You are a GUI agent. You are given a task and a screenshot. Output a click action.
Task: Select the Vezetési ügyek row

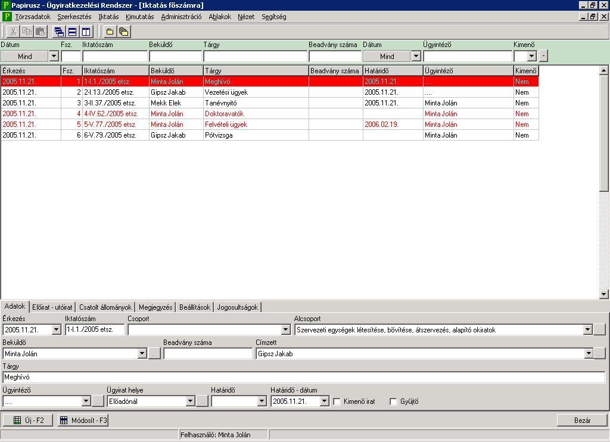270,92
